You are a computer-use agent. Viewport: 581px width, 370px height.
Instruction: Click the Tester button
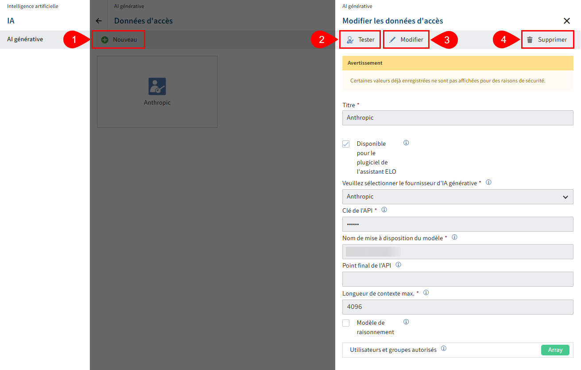(x=360, y=39)
